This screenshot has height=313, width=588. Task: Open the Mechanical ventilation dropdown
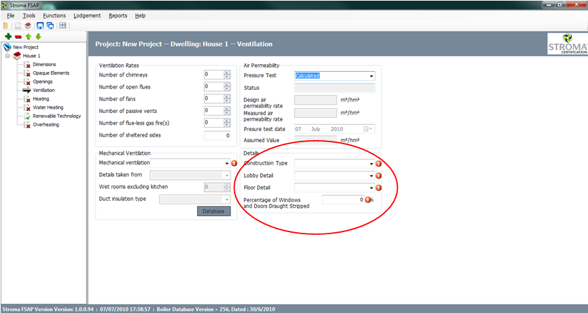click(227, 163)
